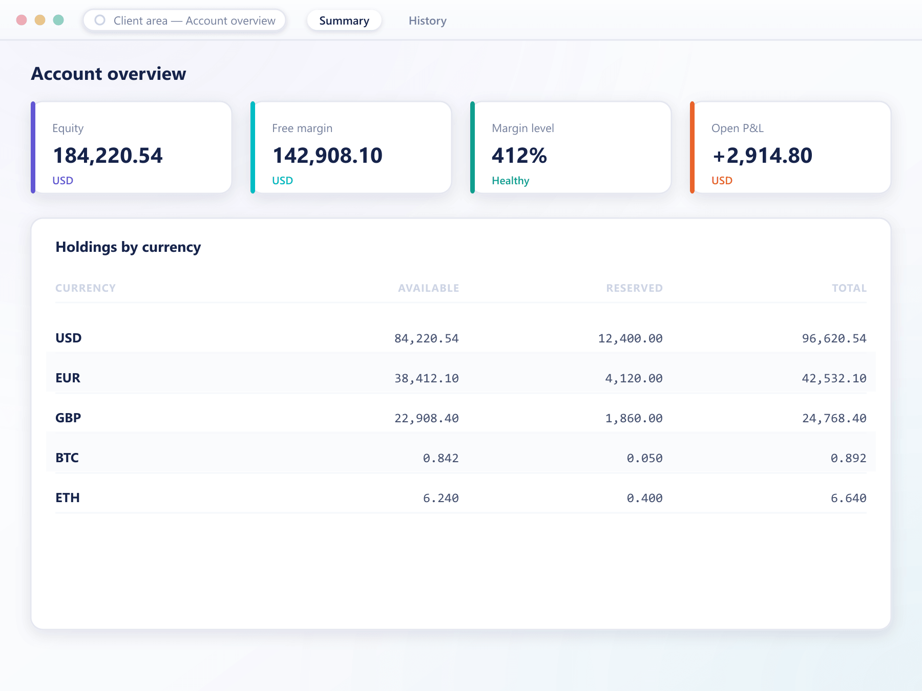Click the 412% margin level value
The image size is (922, 691).
519,156
